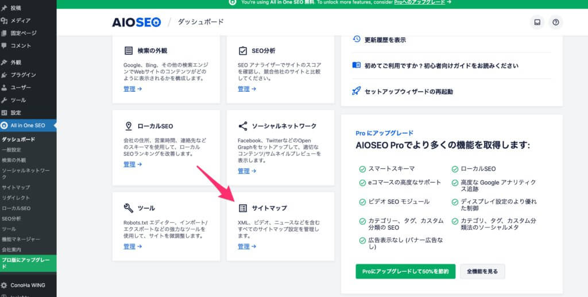
Task: Click the beginner guide book icon
Action: click(357, 65)
